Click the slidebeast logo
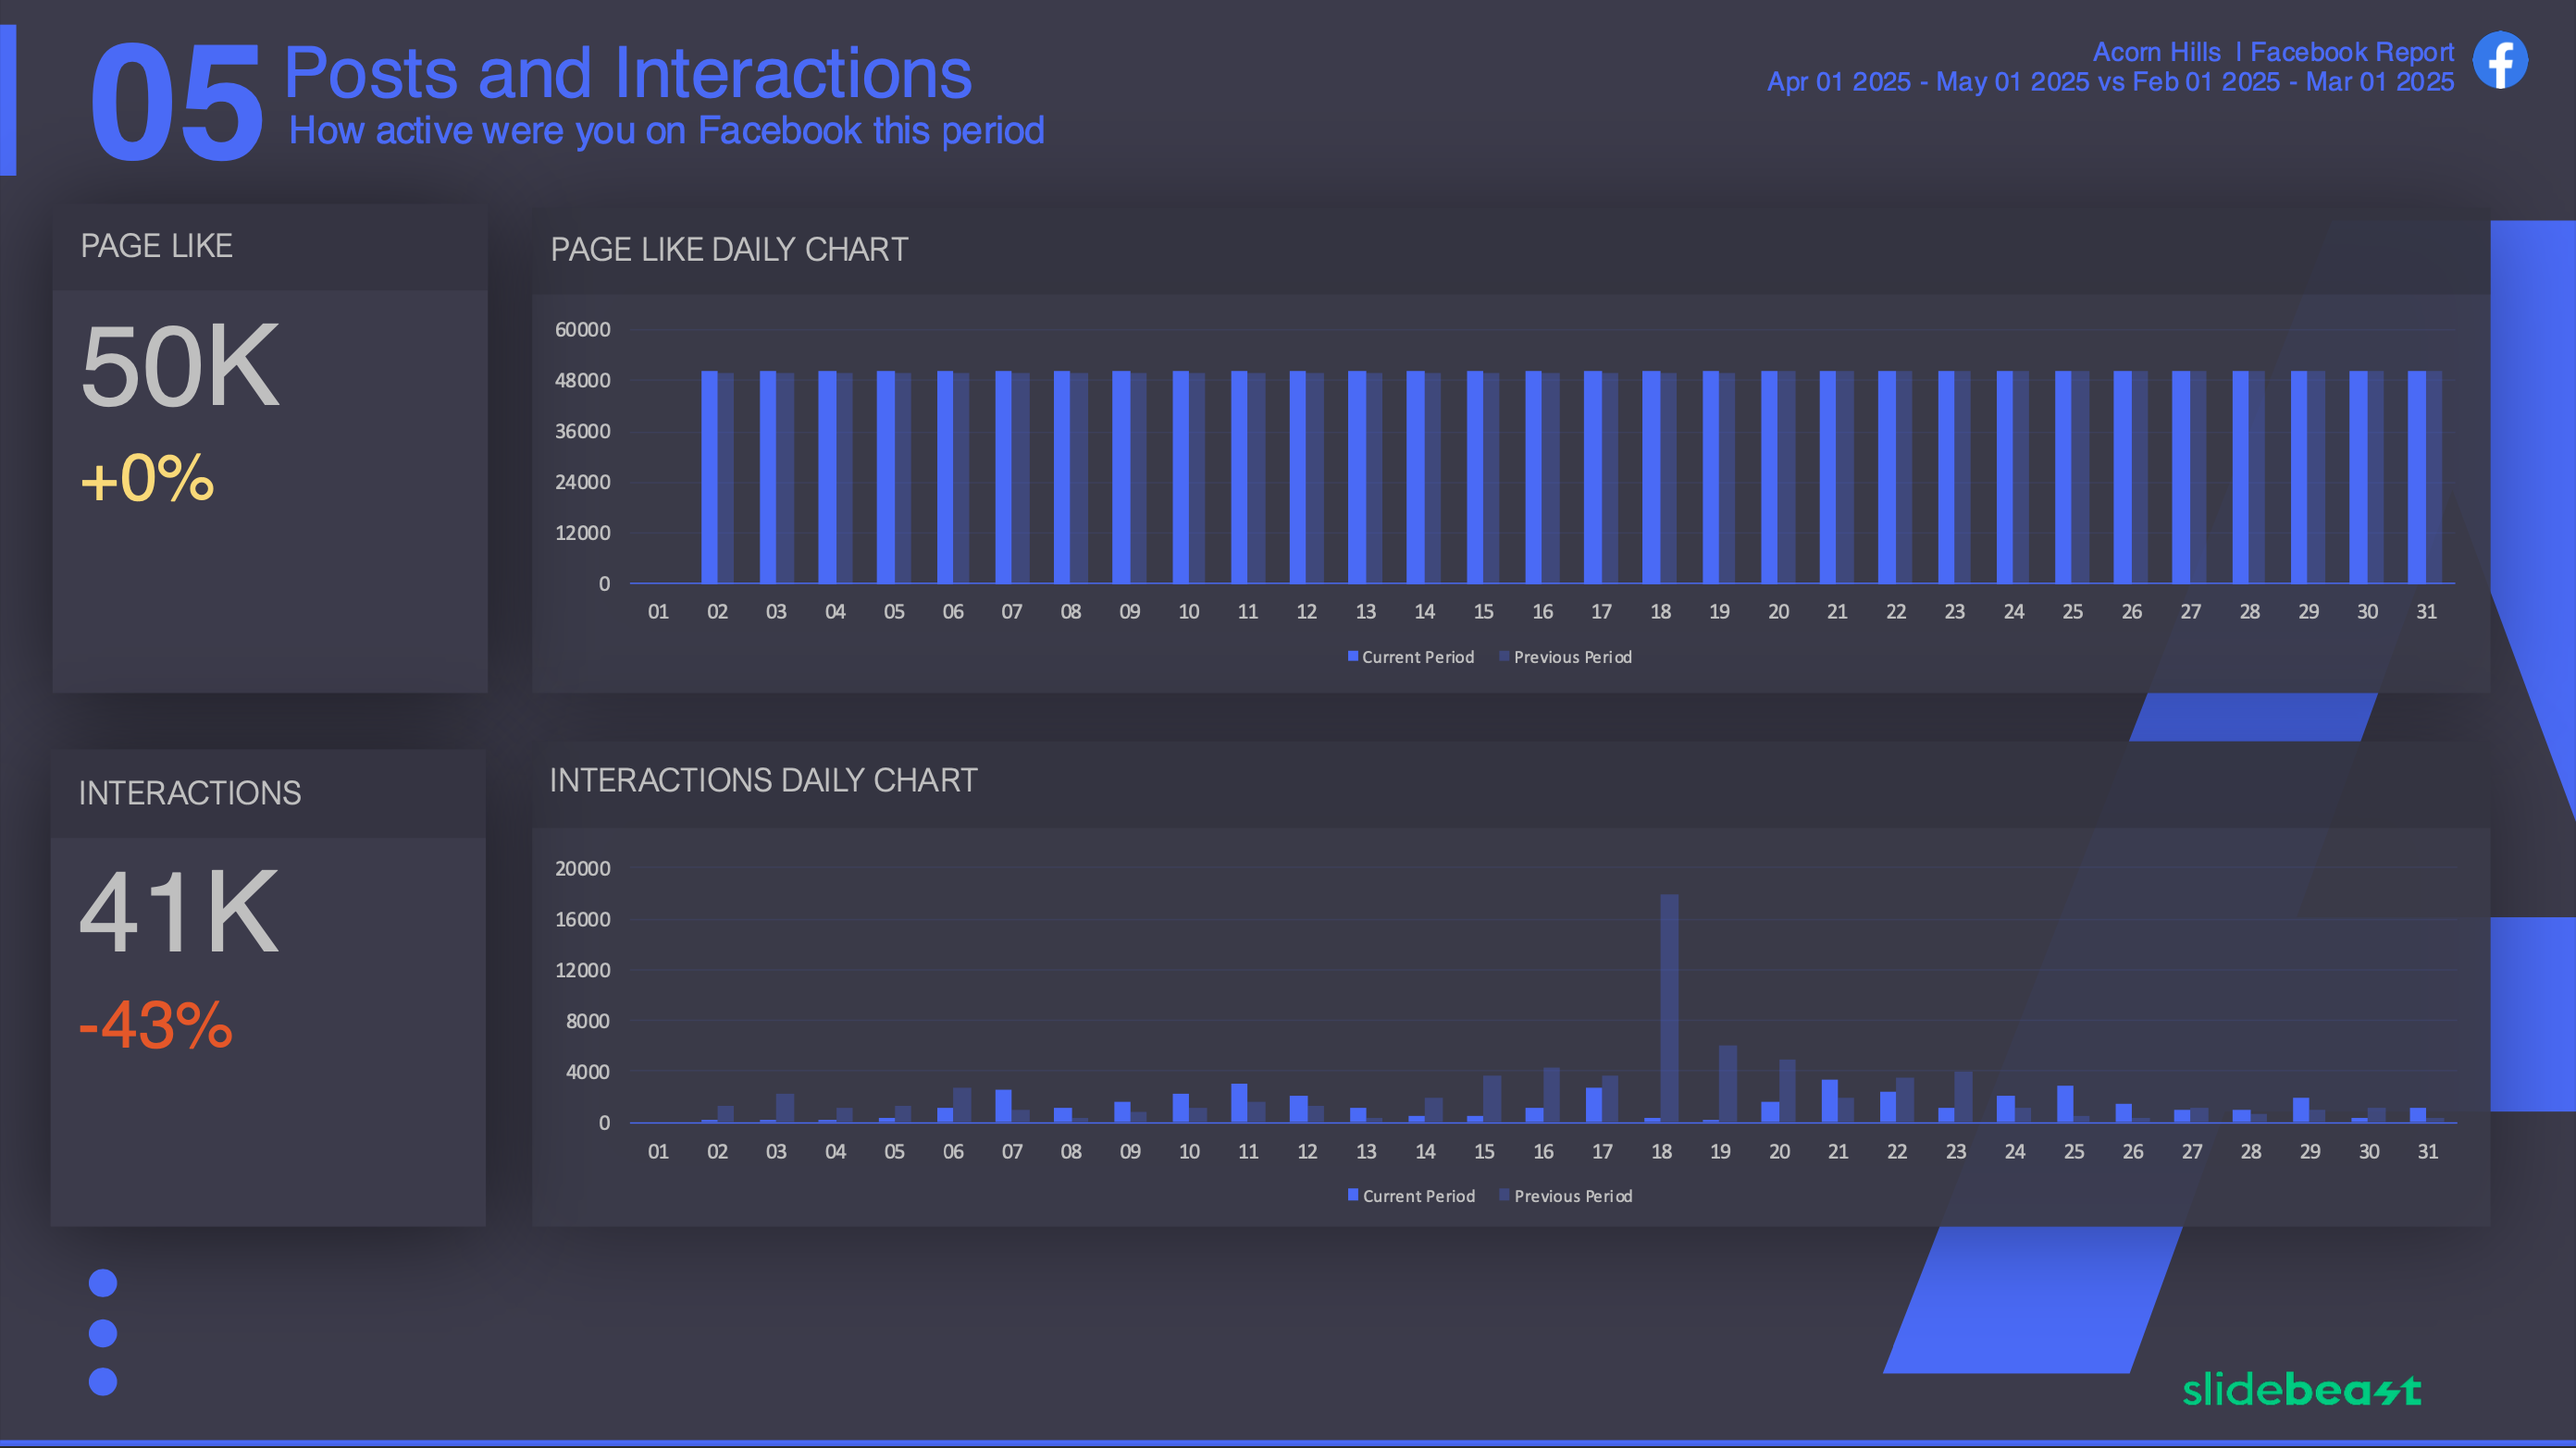Image resolution: width=2576 pixels, height=1448 pixels. (x=2301, y=1389)
